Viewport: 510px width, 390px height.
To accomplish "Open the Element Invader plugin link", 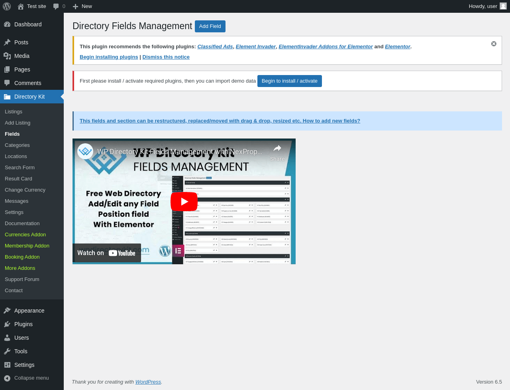I will (x=256, y=47).
